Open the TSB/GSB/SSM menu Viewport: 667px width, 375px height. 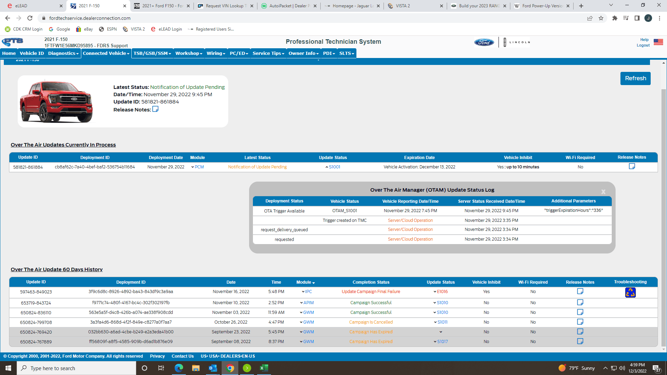152,53
